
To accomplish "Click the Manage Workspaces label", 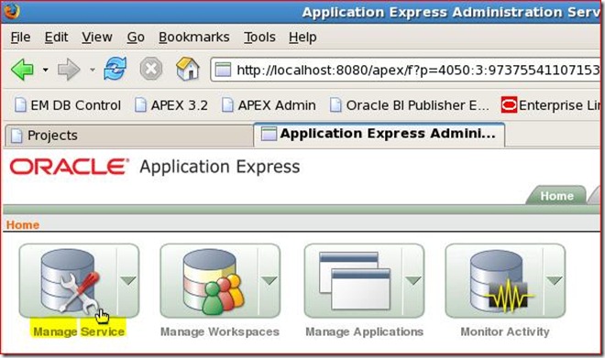I will point(220,331).
